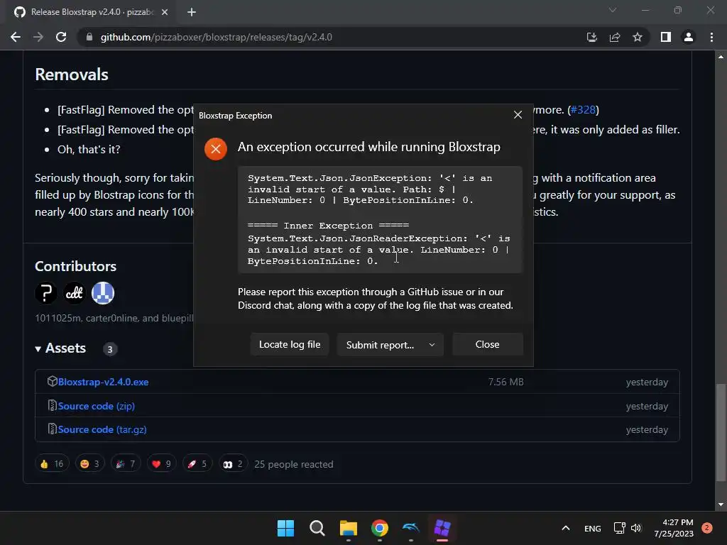View 1011025m contributor avatar
The height and width of the screenshot is (545, 727).
point(46,293)
